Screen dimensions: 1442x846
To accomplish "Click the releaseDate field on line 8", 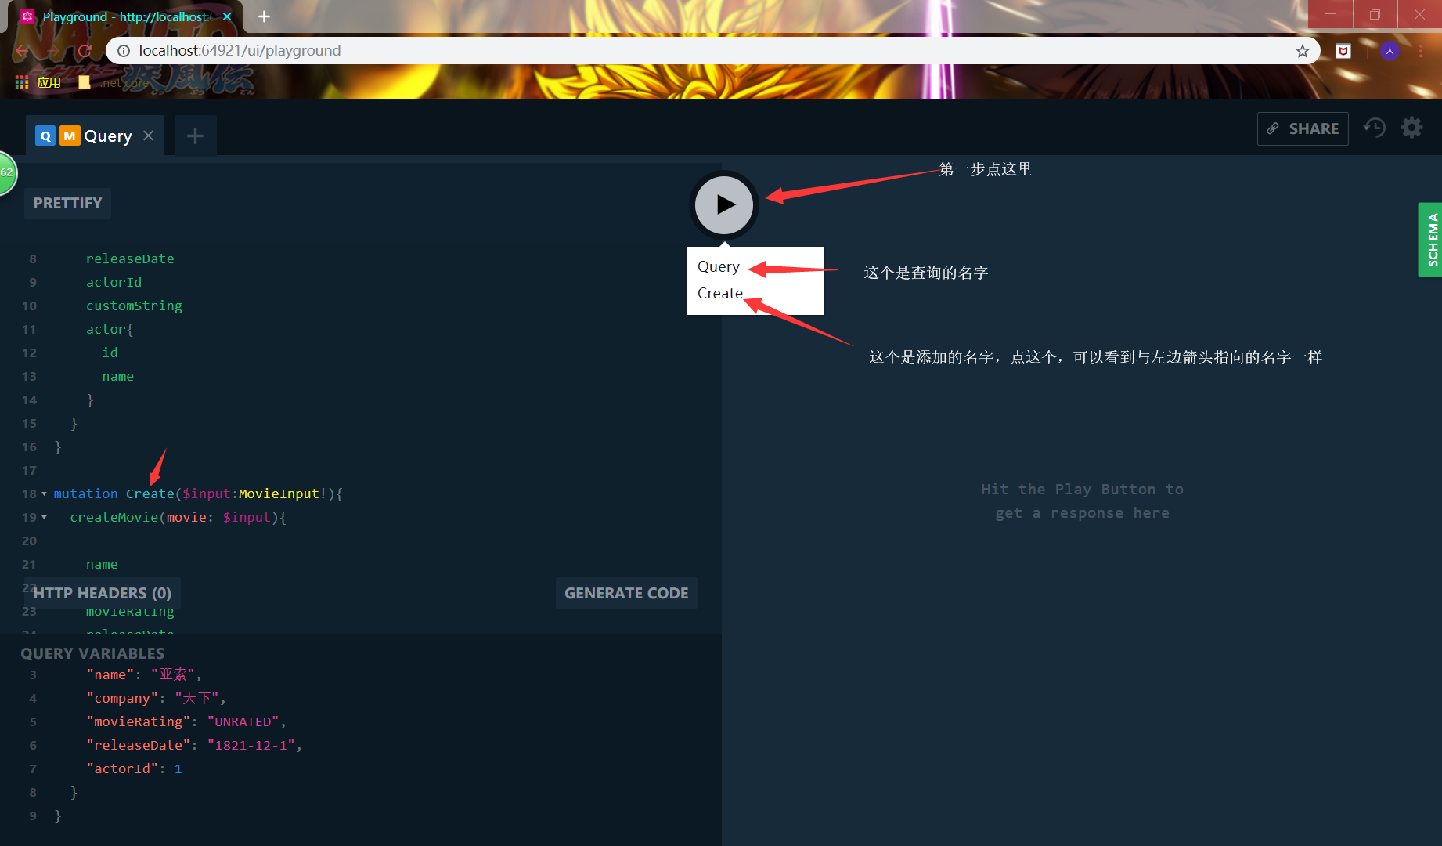I will pos(130,258).
